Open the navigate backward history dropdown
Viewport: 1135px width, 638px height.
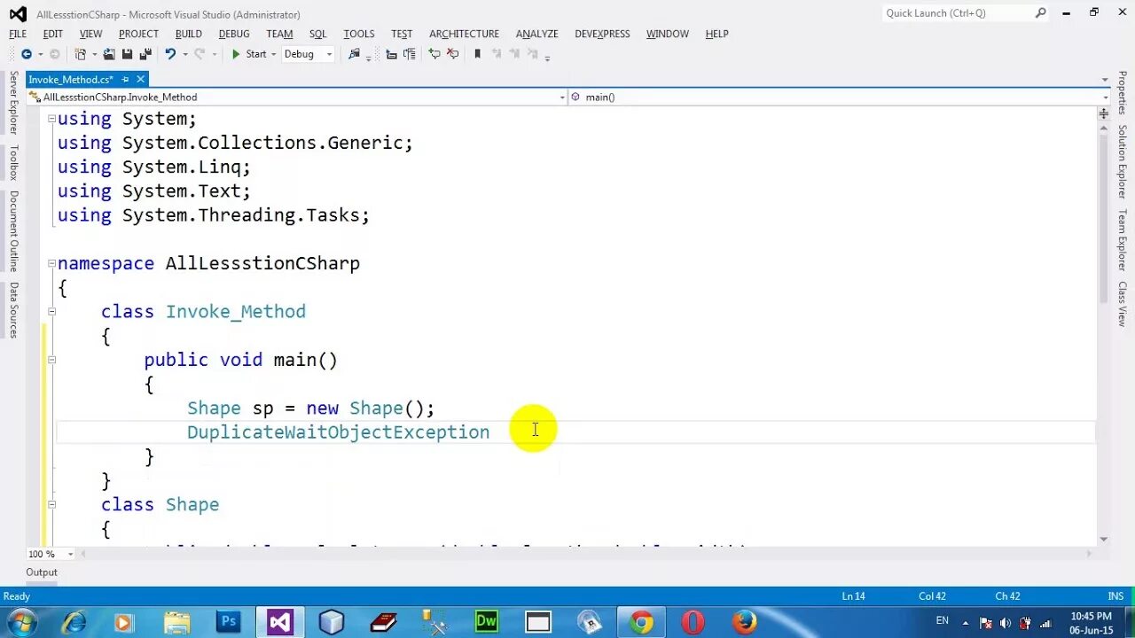(x=39, y=54)
